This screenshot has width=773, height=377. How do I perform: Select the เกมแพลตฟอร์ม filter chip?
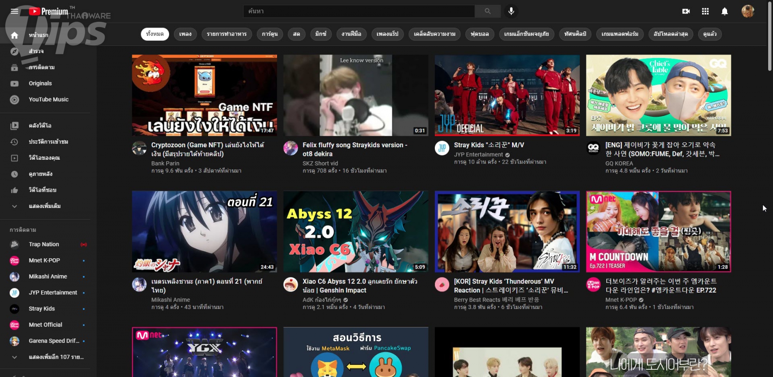click(620, 34)
